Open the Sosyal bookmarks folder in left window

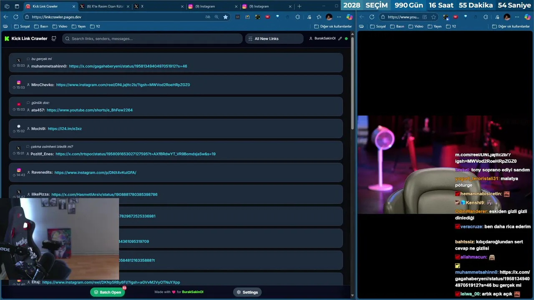click(22, 26)
